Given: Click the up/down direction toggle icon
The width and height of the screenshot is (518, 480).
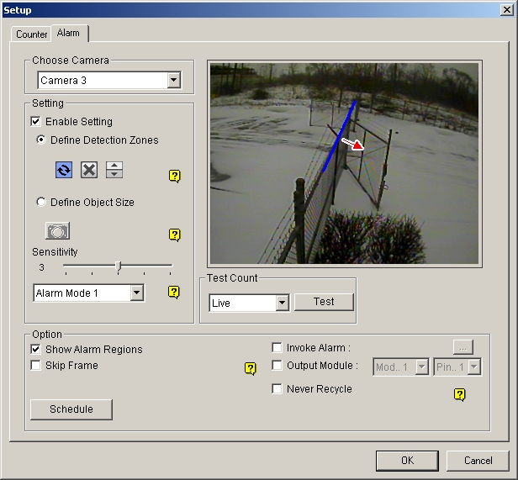Looking at the screenshot, I should coord(114,170).
